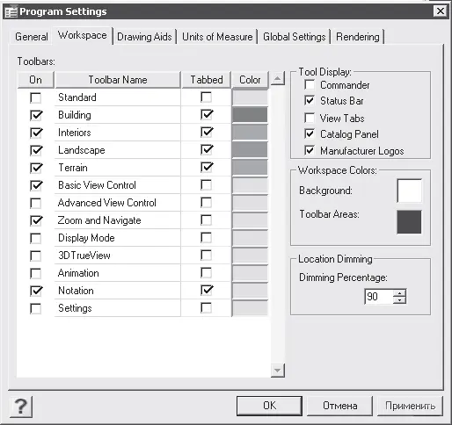452x425 pixels.
Task: Switch to the Drawing Aids tab
Action: tap(144, 37)
